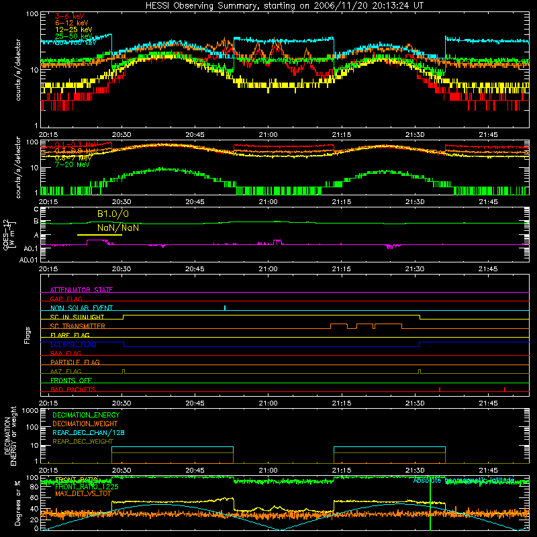537x537 pixels.
Task: Select the AAZ_FLAG label
Action: tap(66, 371)
